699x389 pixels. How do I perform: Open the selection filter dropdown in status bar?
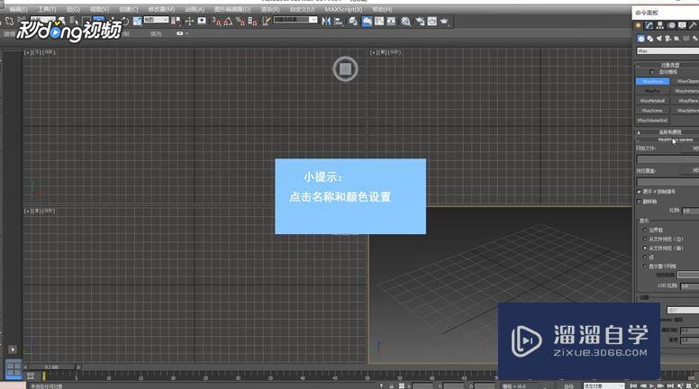[604, 386]
